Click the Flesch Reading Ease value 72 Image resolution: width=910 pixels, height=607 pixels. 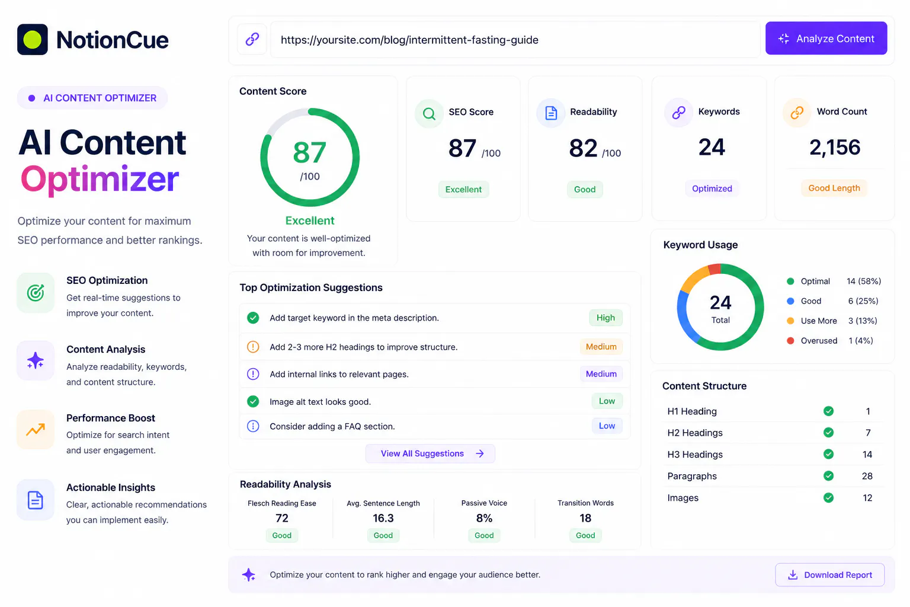click(282, 518)
